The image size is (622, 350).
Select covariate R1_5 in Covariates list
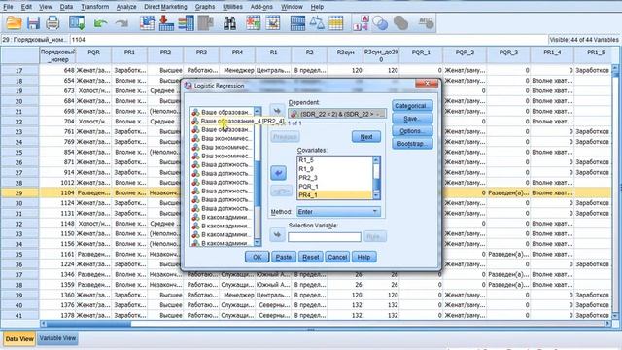334,160
